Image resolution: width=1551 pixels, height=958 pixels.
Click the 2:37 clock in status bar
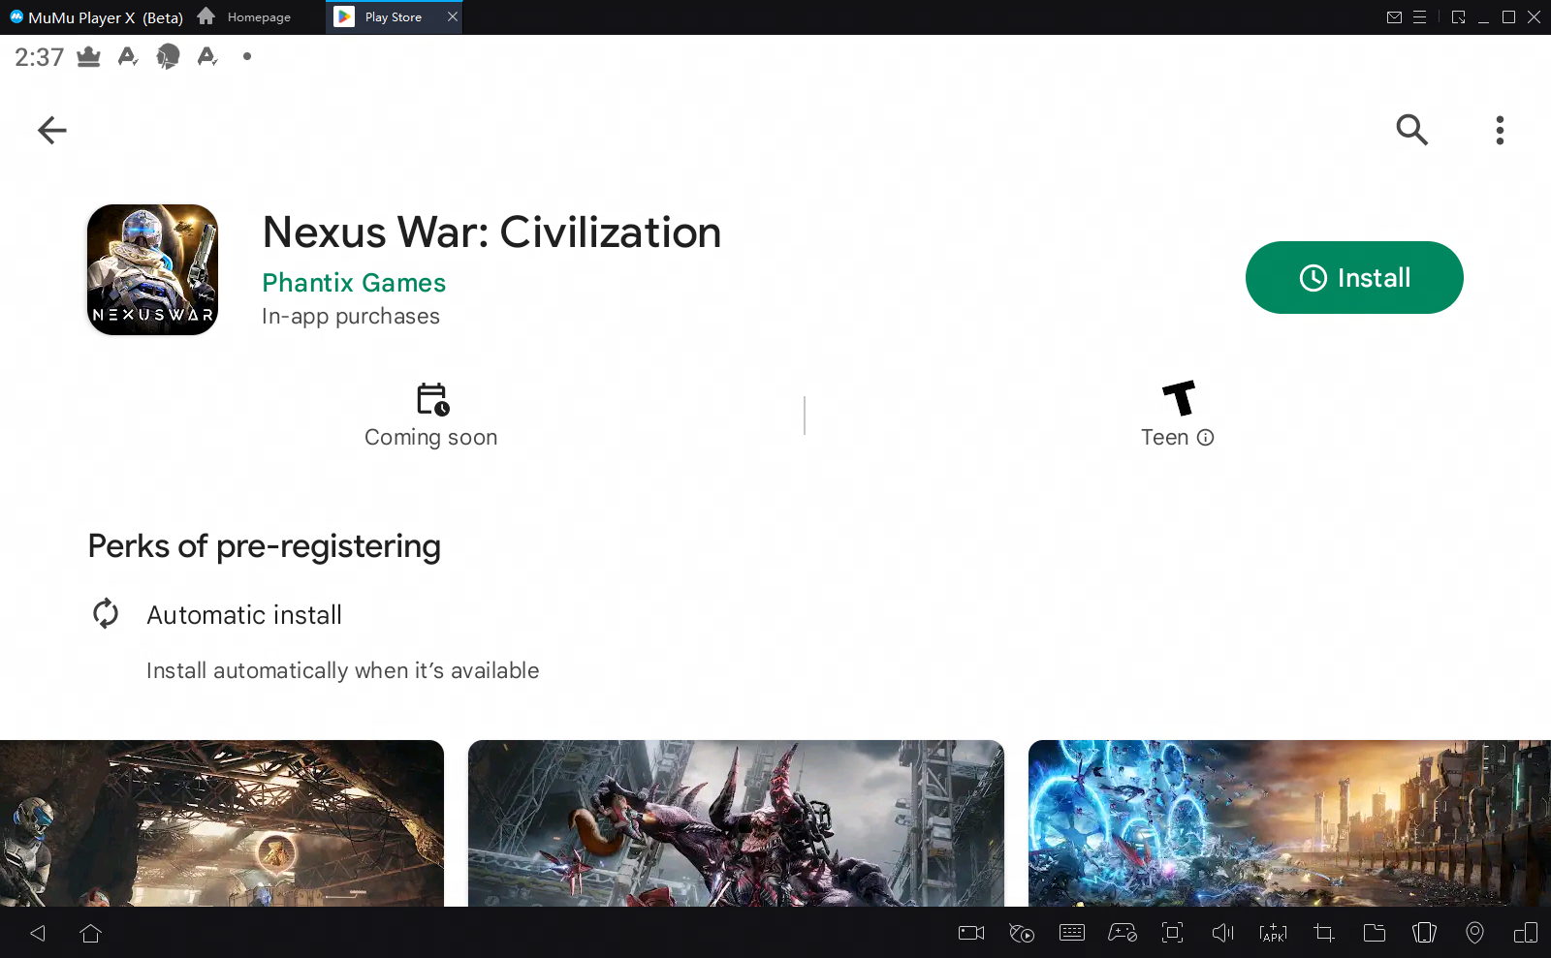[40, 57]
